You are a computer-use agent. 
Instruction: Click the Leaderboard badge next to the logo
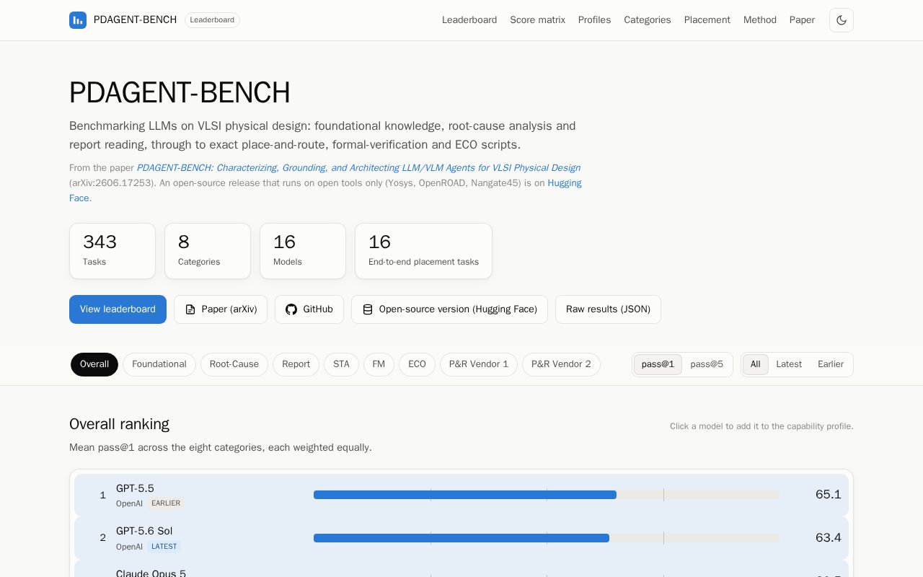point(212,20)
